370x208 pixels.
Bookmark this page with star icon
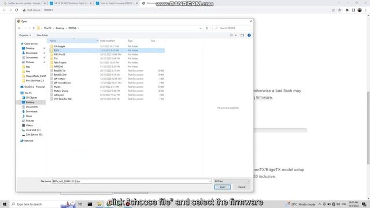[339, 10]
